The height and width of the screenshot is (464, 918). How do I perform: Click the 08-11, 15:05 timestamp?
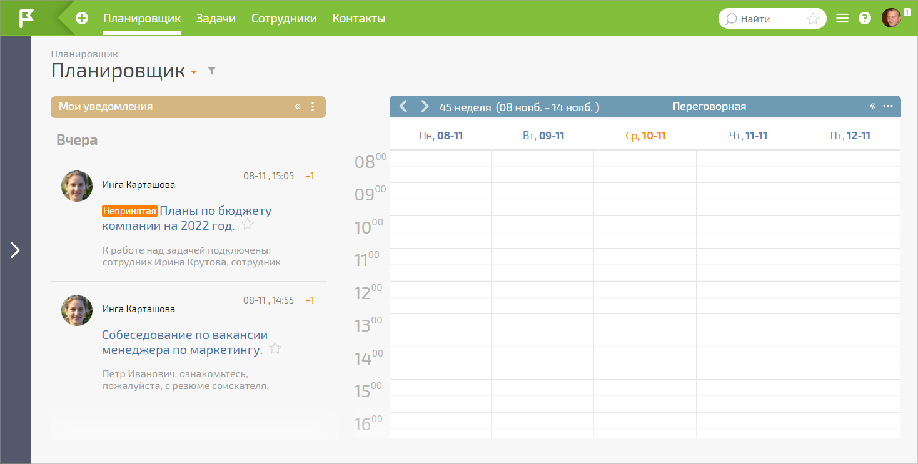[268, 176]
